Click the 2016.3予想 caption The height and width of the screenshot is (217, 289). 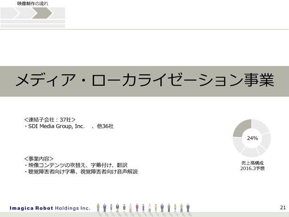point(252,169)
